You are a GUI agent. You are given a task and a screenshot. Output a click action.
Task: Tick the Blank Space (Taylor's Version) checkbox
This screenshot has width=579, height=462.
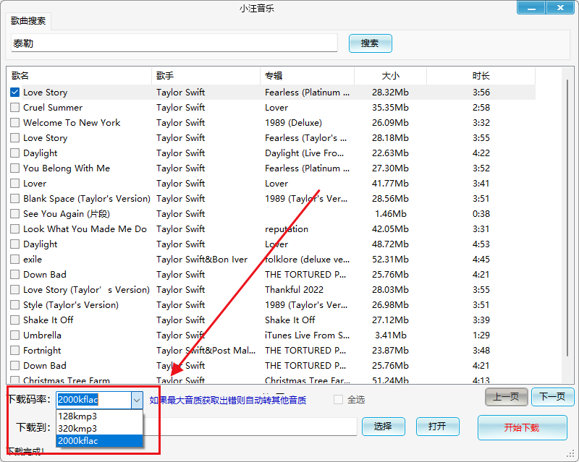[x=14, y=199]
